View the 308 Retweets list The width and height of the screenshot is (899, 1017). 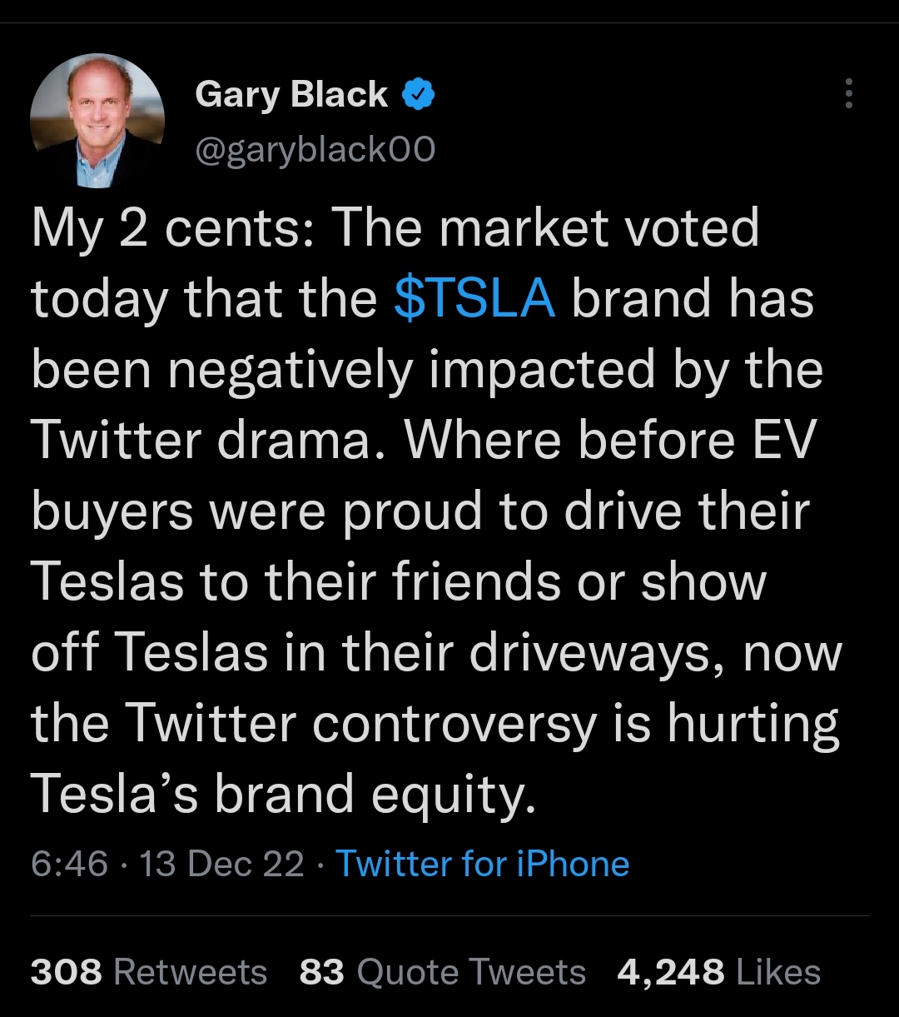pos(149,972)
